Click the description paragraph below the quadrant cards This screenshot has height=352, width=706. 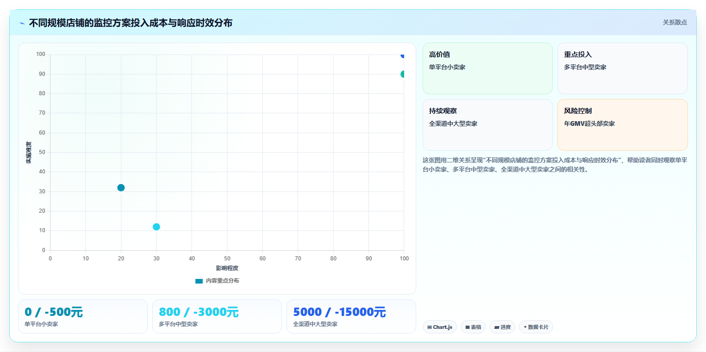555,165
